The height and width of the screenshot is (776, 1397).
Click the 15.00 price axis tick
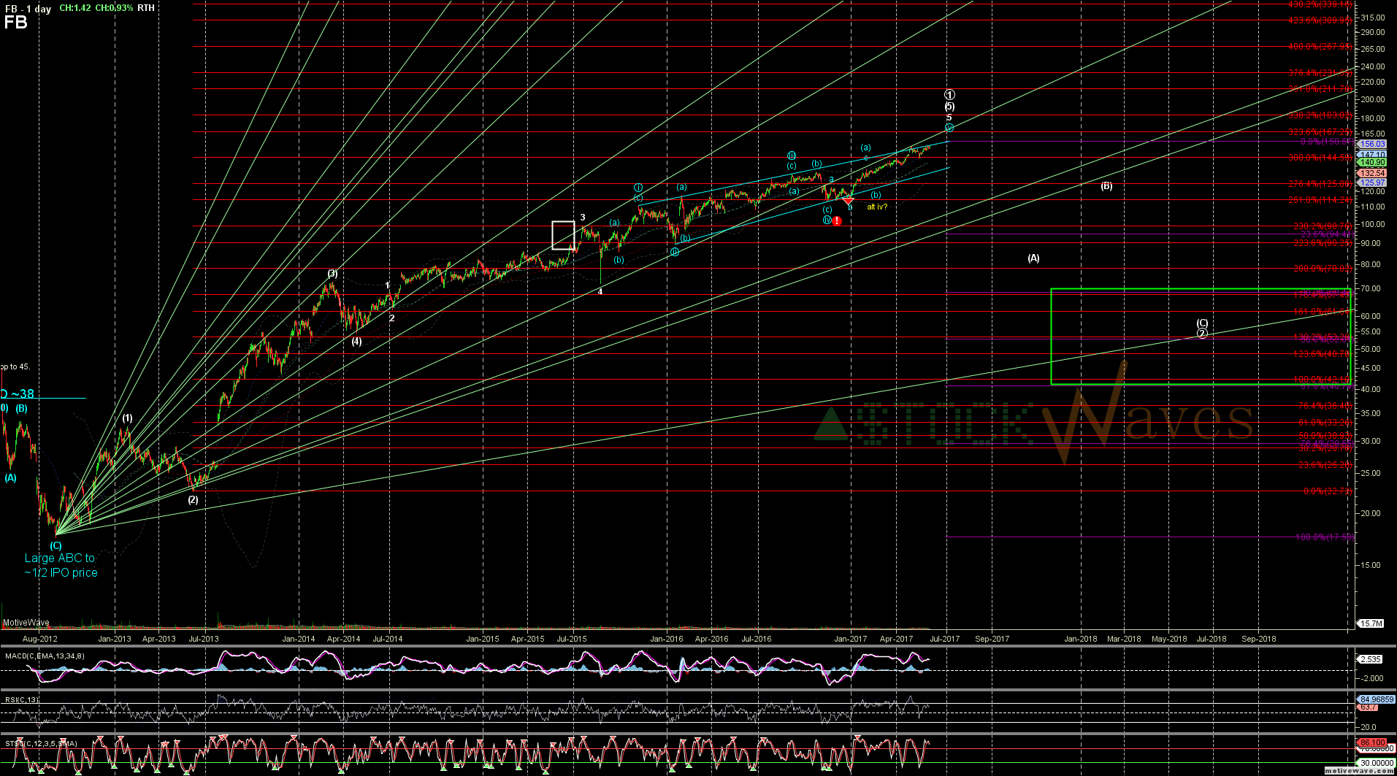tap(1371, 565)
